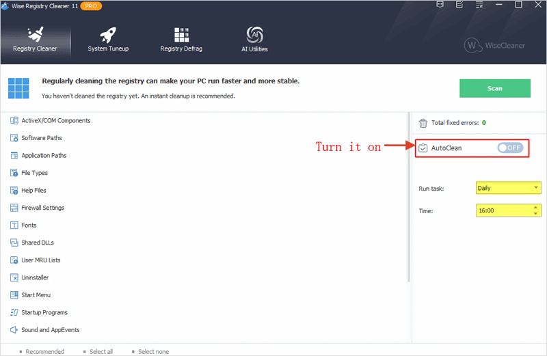Image resolution: width=547 pixels, height=356 pixels.
Task: Click the Select none link
Action: (x=153, y=351)
